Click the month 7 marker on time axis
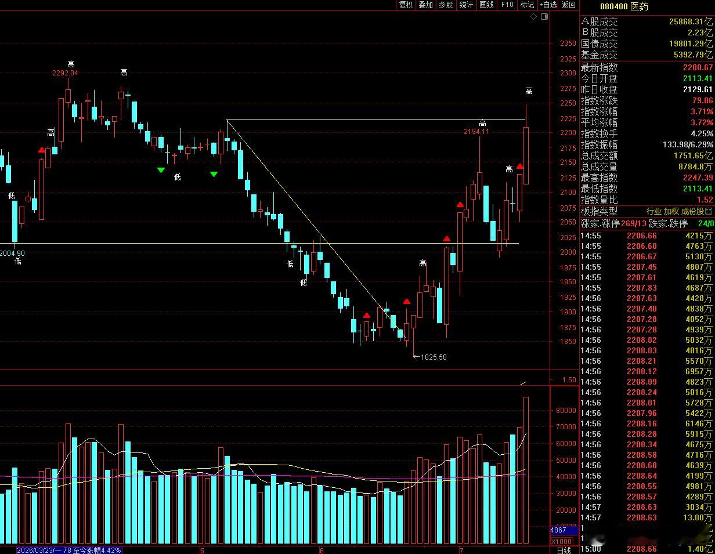The height and width of the screenshot is (554, 715). click(x=461, y=550)
